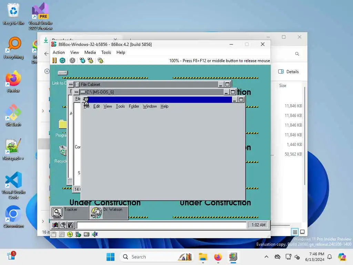Open the 86Box Action menu
The image size is (353, 265).
click(59, 52)
